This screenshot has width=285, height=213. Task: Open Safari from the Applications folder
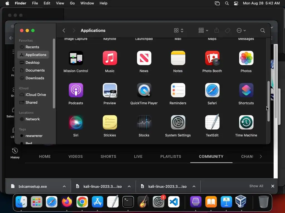212,90
